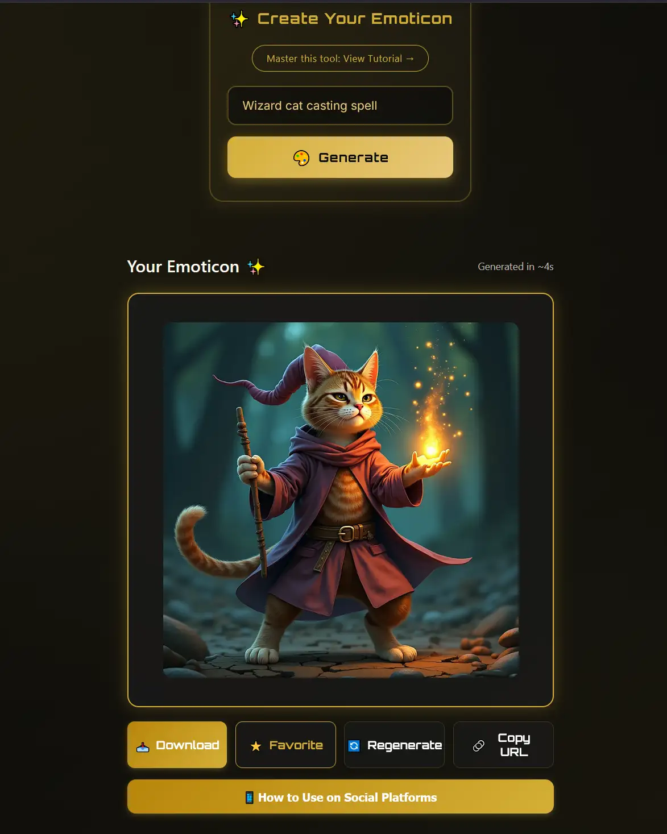This screenshot has height=834, width=667.
Task: Click the 'Generated in ~4s' label
Action: (516, 267)
